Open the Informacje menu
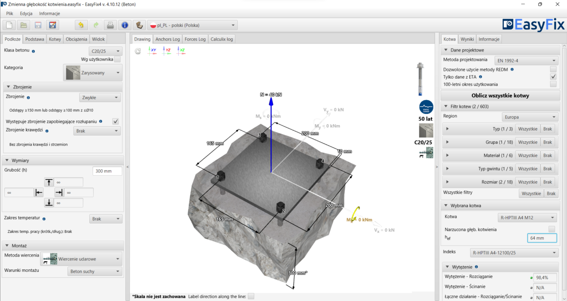This screenshot has width=567, height=301. (50, 14)
